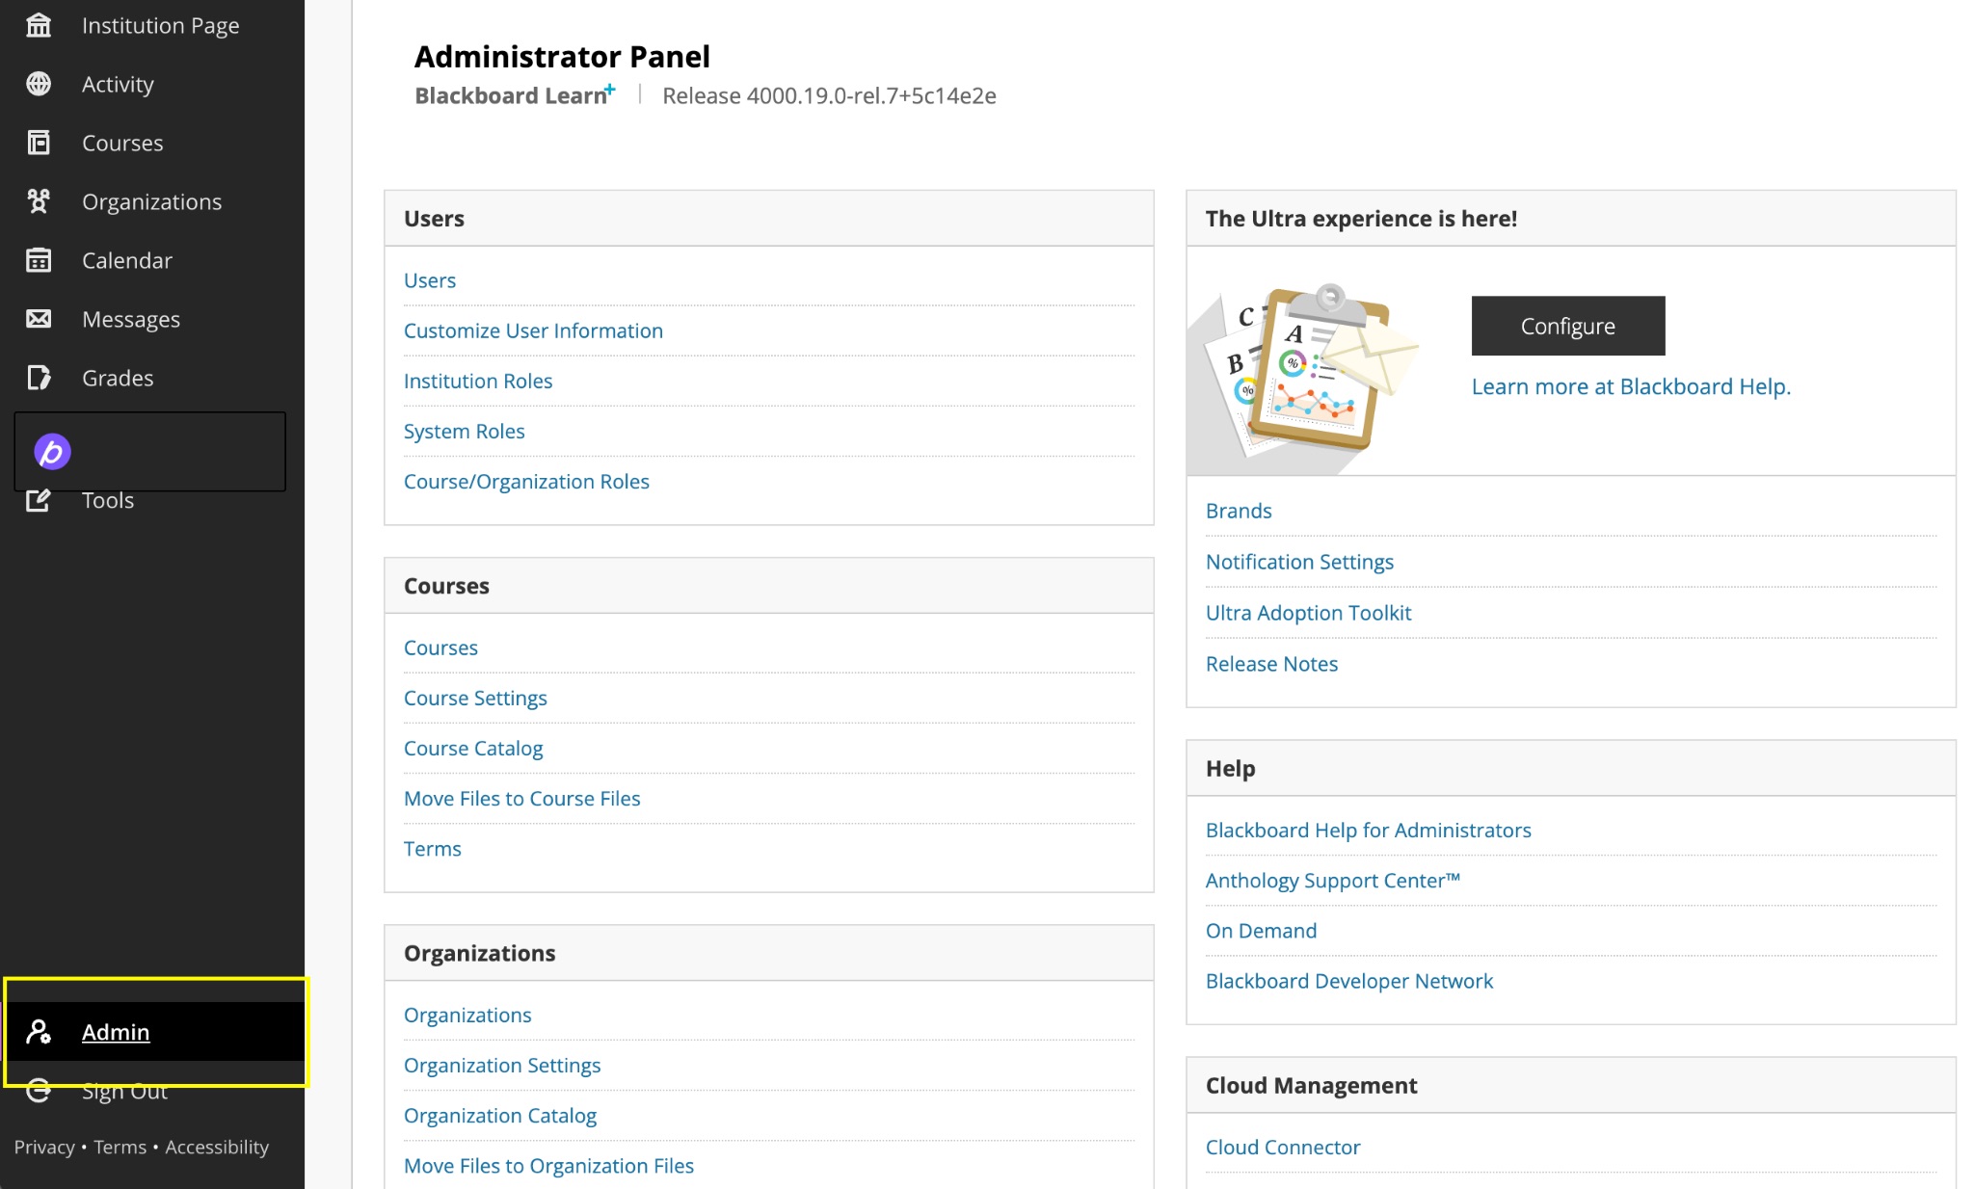Open Blackboard Help for Administrators

(1368, 830)
